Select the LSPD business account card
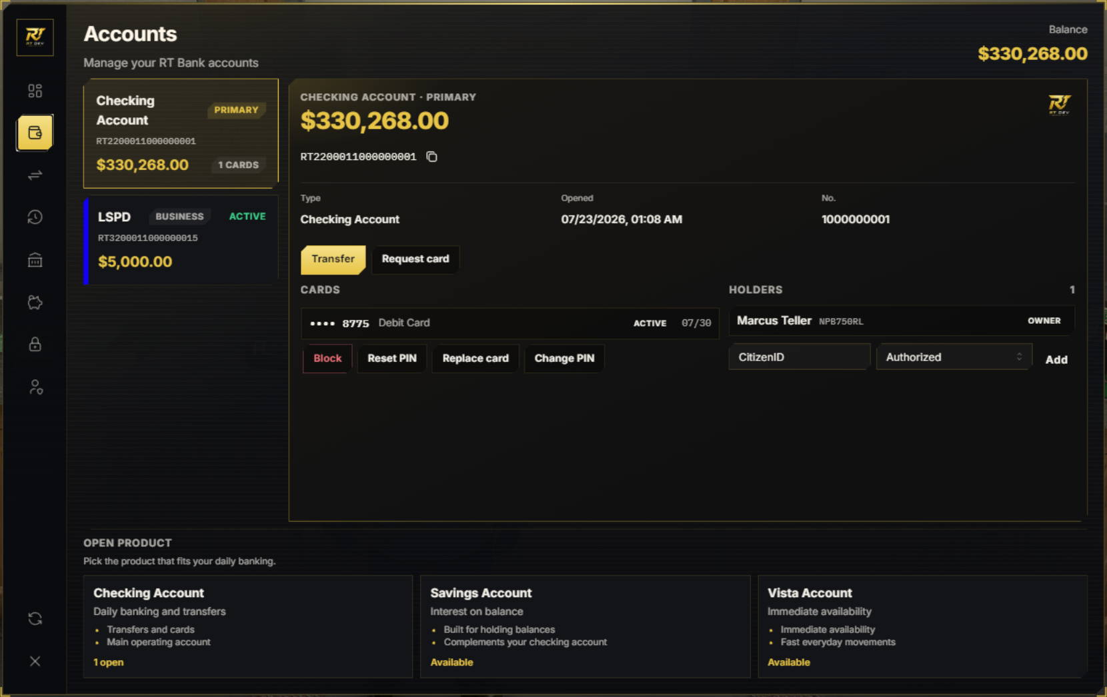 [x=181, y=241]
